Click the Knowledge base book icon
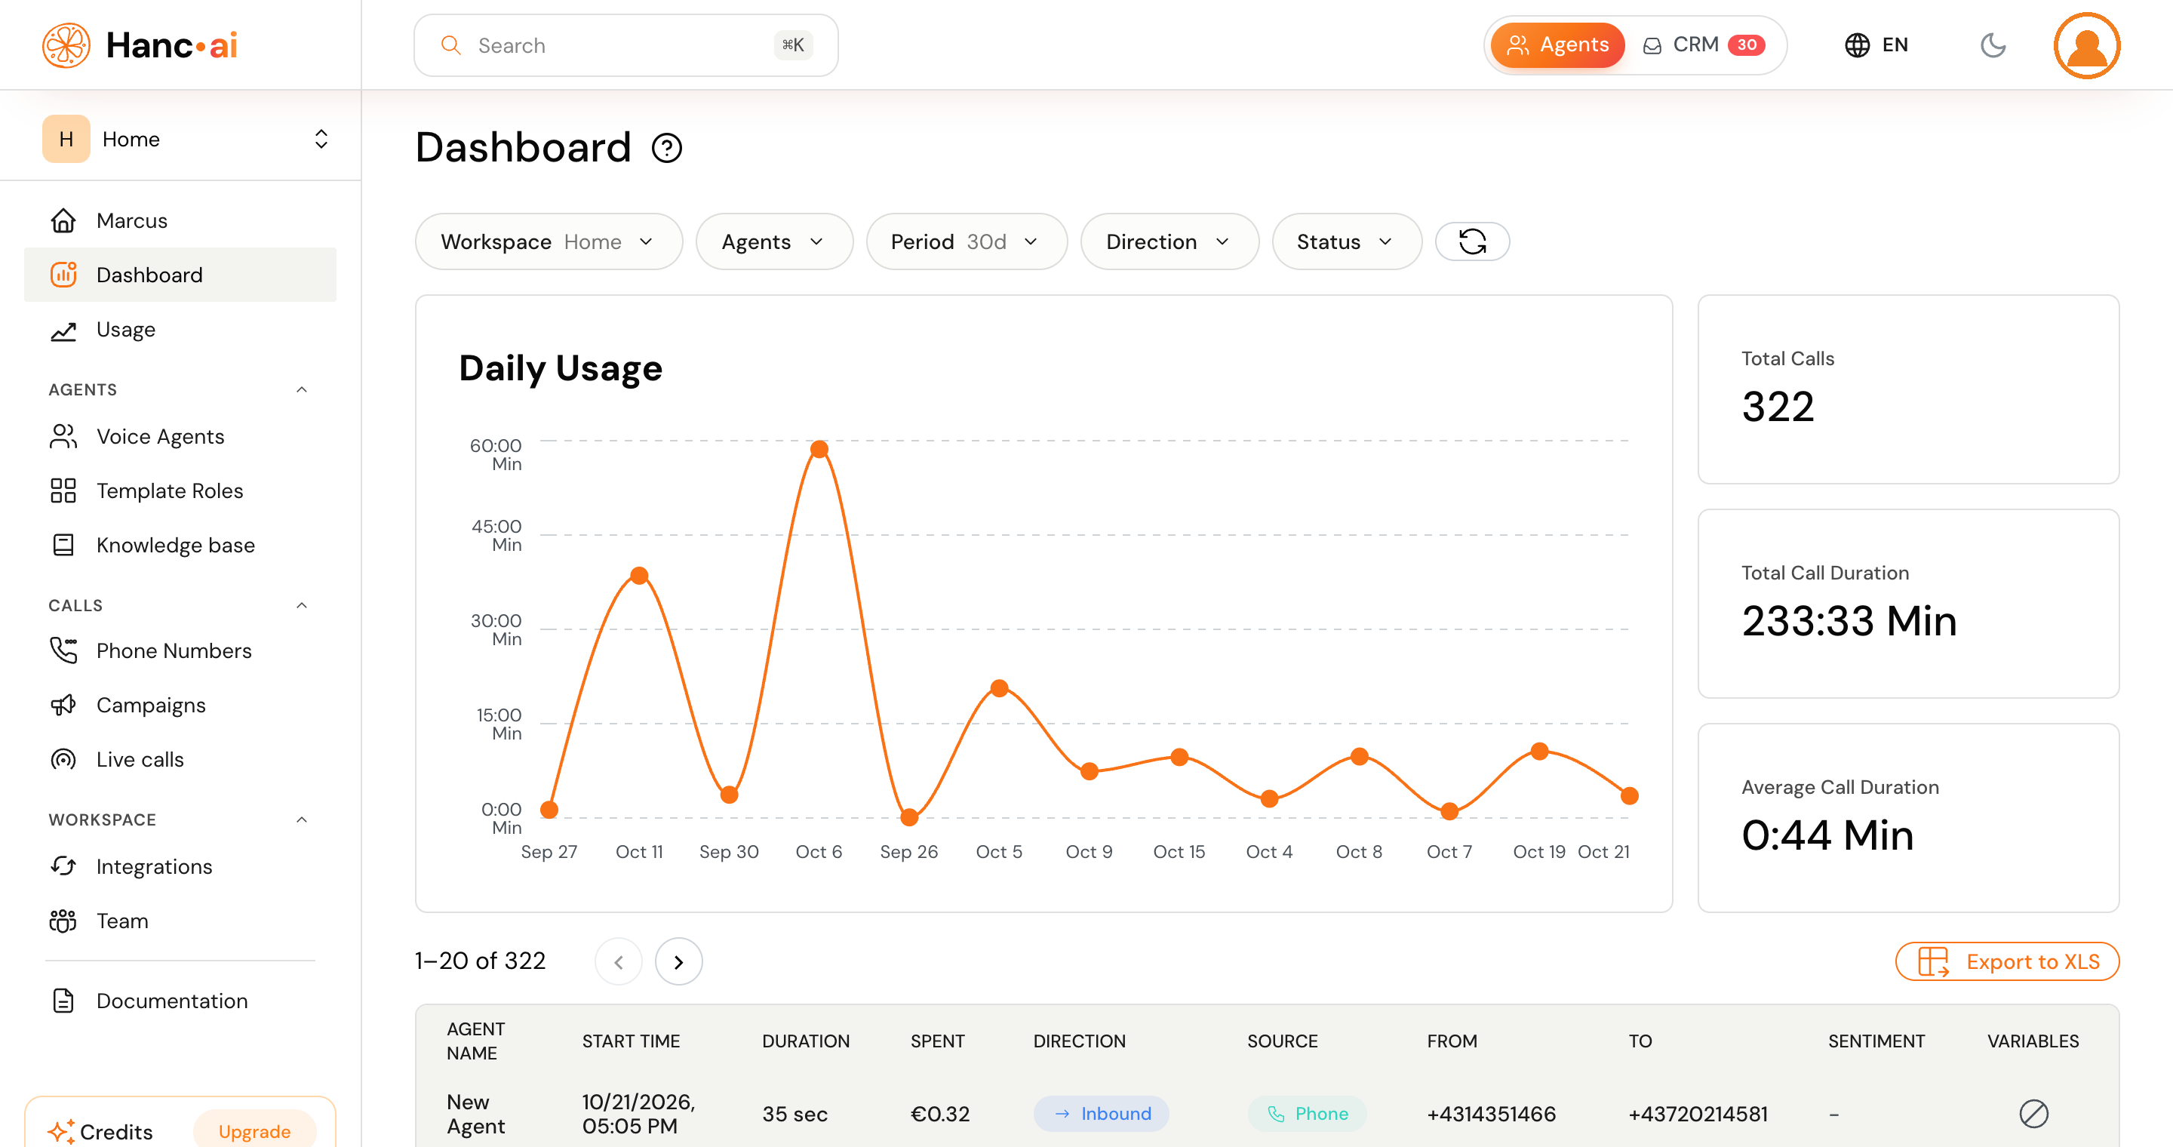Viewport: 2173px width, 1147px height. pyautogui.click(x=63, y=545)
